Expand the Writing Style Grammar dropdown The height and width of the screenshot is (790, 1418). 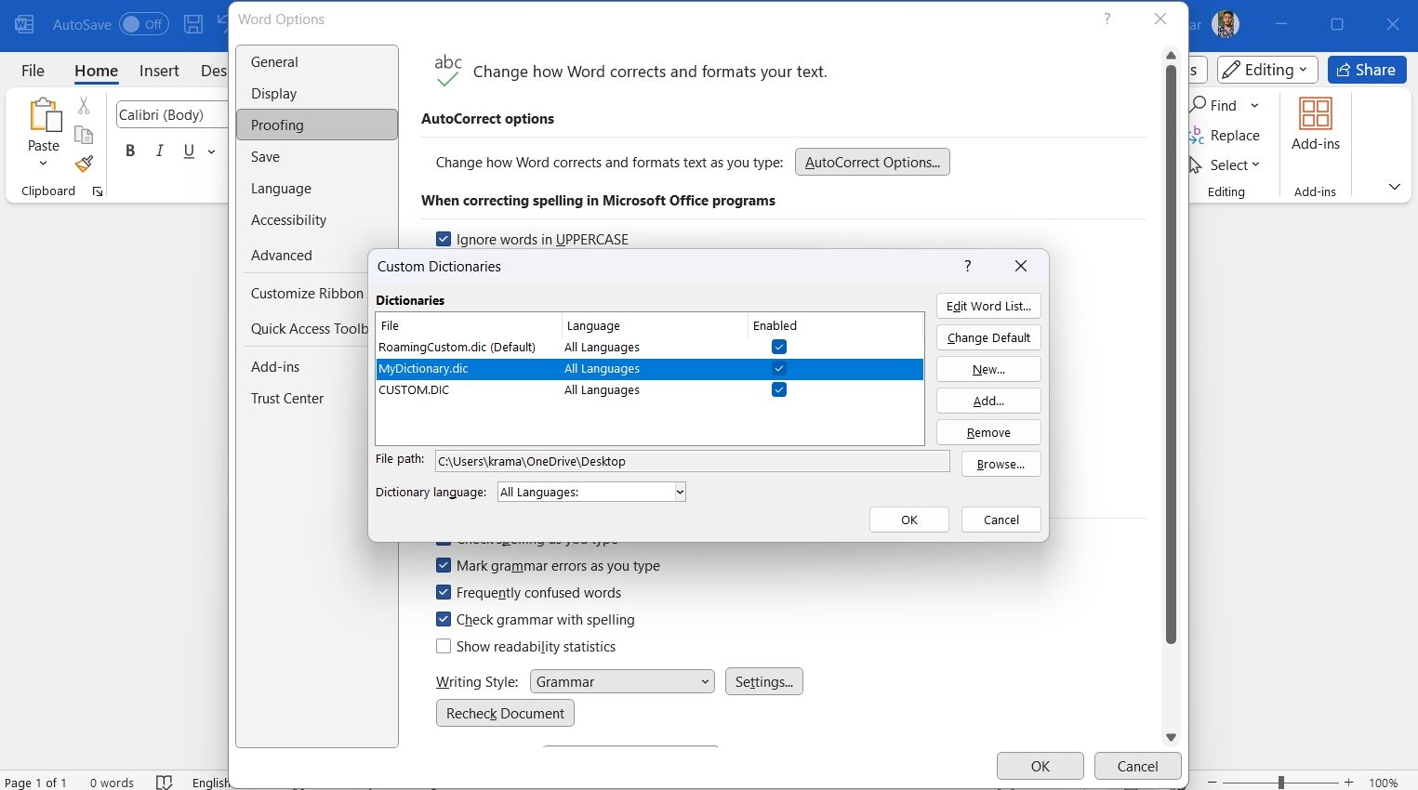621,682
